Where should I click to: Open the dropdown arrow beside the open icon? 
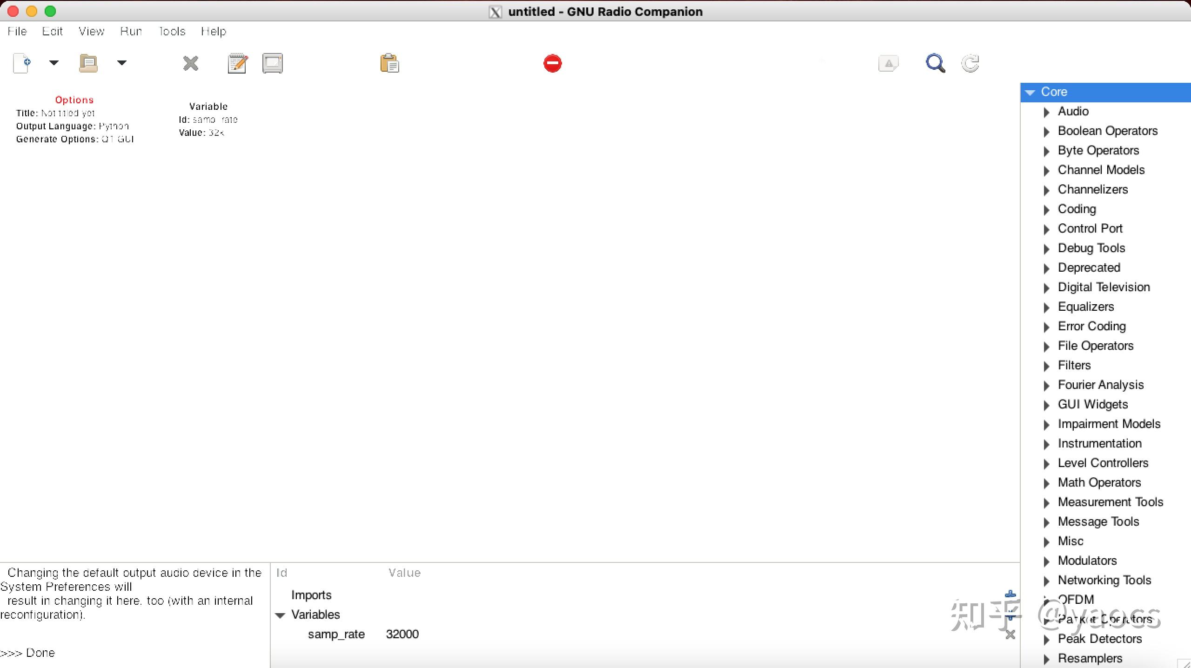[122, 62]
